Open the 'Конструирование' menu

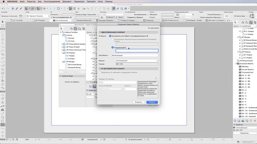pos(52,2)
